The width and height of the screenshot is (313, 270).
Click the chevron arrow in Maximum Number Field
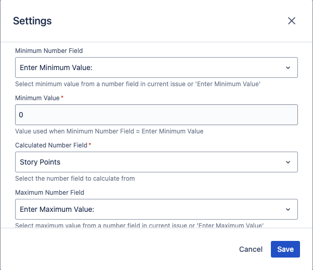(288, 209)
